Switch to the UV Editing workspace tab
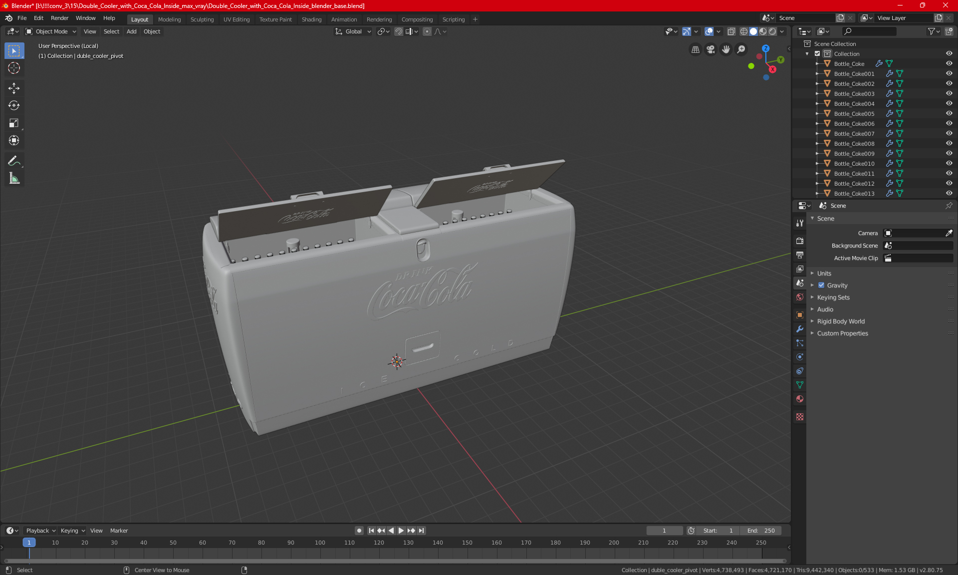958x575 pixels. [237, 19]
